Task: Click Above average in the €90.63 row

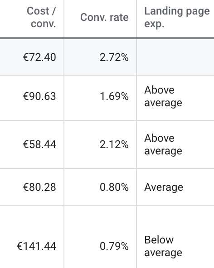Action: tap(163, 96)
